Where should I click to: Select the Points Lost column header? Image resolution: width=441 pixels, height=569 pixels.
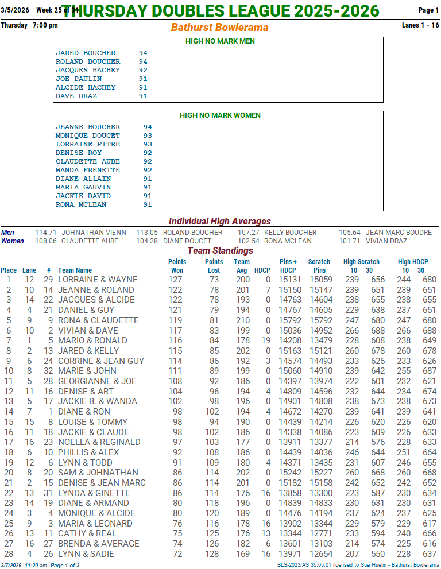214,266
